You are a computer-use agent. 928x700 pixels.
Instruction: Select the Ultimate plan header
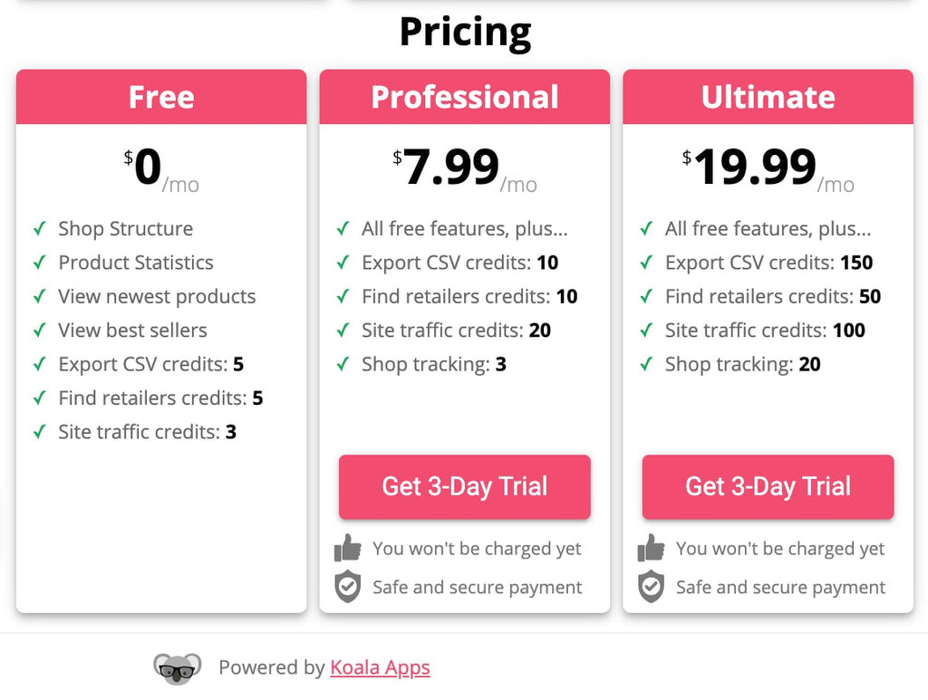coord(768,97)
